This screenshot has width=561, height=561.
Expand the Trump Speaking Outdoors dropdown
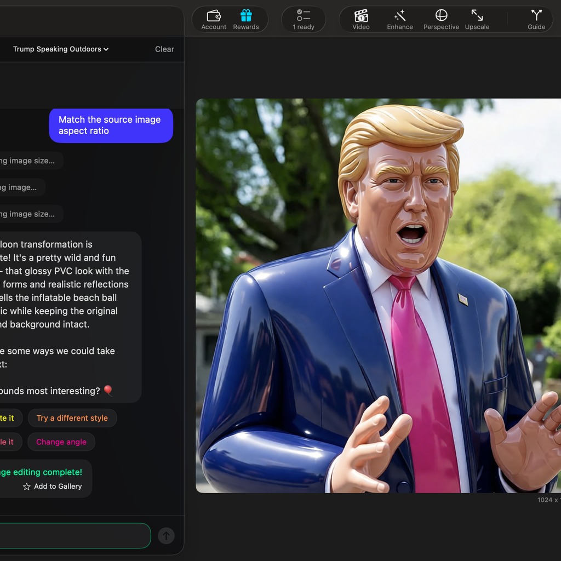pyautogui.click(x=61, y=49)
